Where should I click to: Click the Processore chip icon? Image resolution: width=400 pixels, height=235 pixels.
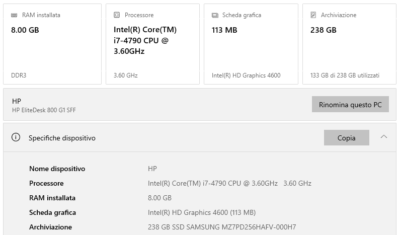pos(117,15)
